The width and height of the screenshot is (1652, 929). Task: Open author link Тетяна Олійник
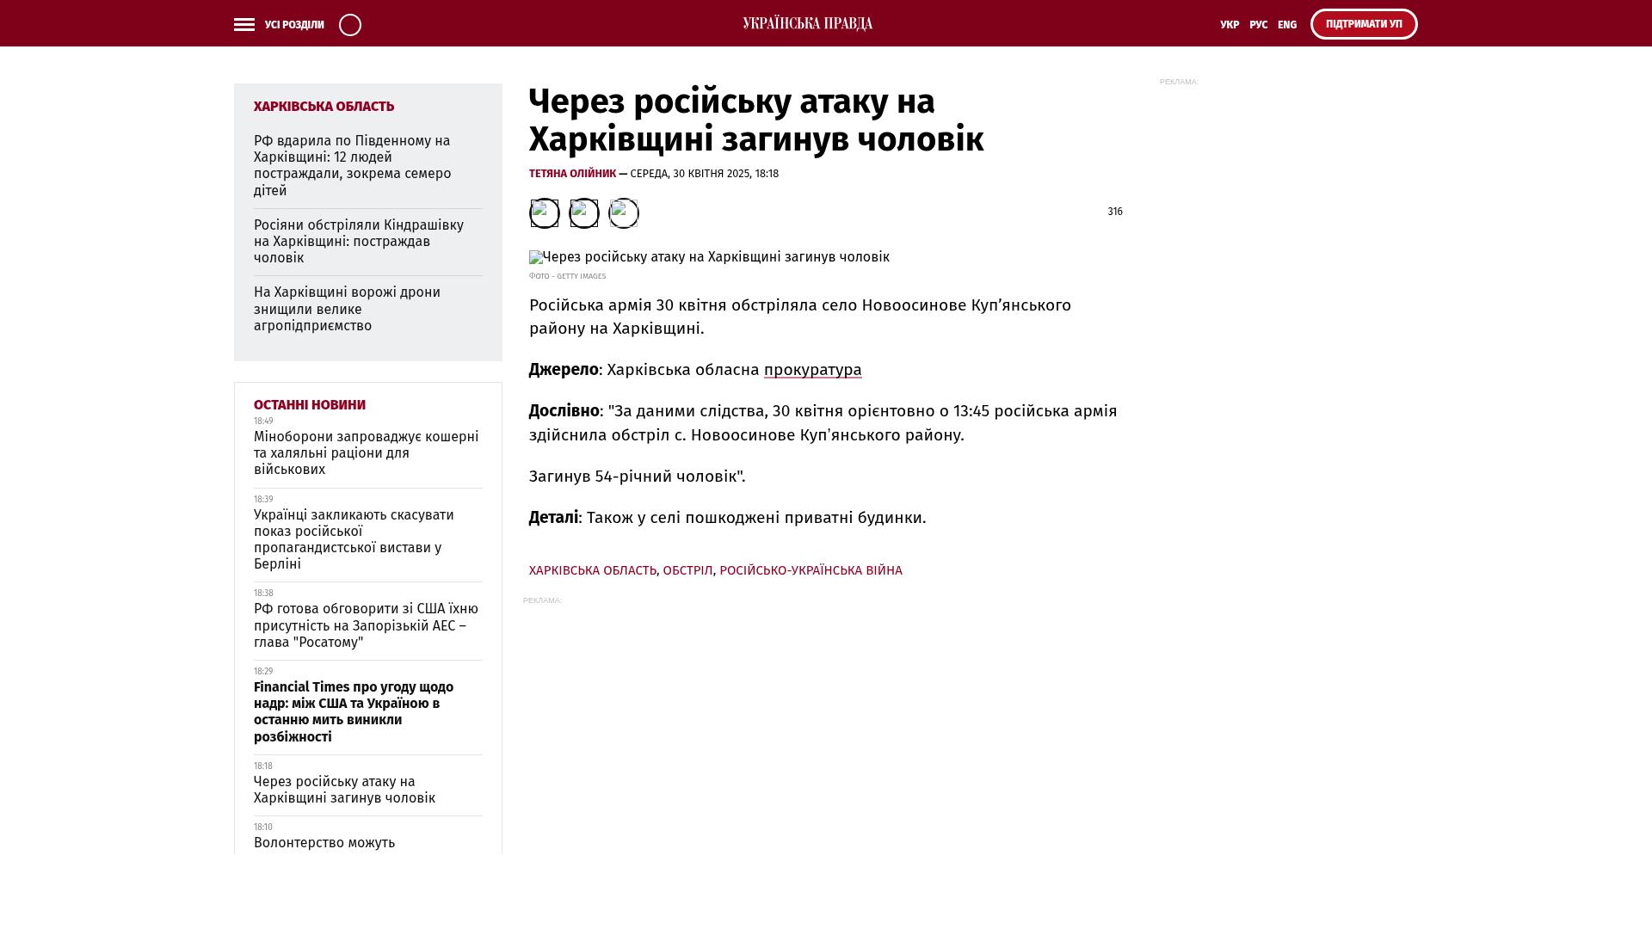(x=572, y=174)
